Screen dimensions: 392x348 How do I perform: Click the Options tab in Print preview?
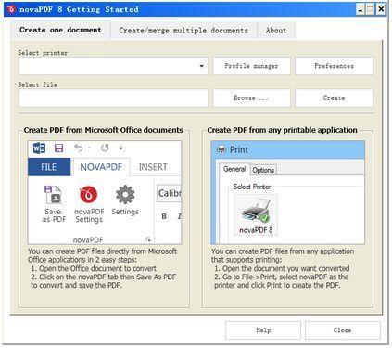click(263, 170)
